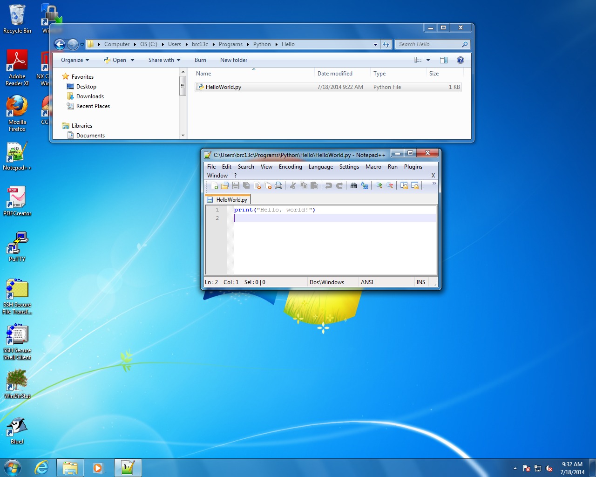Viewport: 596px width, 477px height.
Task: Click the Close All icon in Notepad++
Action: (x=268, y=185)
